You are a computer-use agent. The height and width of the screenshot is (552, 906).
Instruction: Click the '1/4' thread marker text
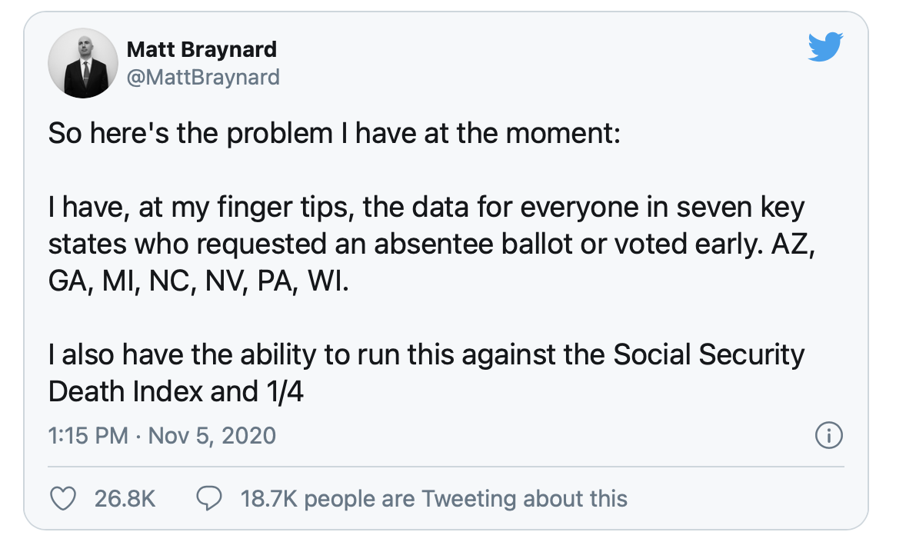pyautogui.click(x=285, y=391)
